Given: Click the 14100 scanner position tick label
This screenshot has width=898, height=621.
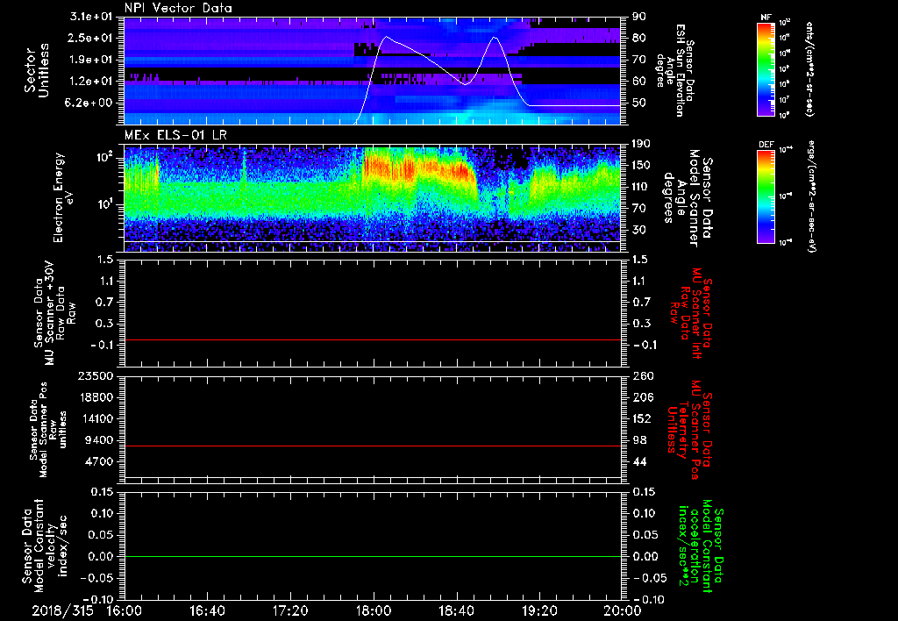Looking at the screenshot, I should click(x=96, y=418).
